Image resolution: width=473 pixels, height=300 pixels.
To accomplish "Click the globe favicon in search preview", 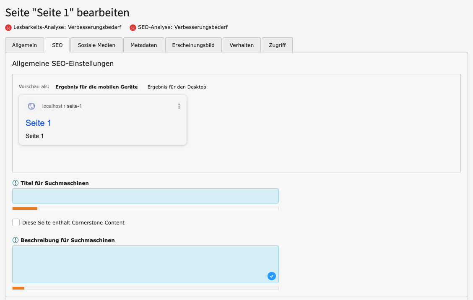I will pos(31,106).
